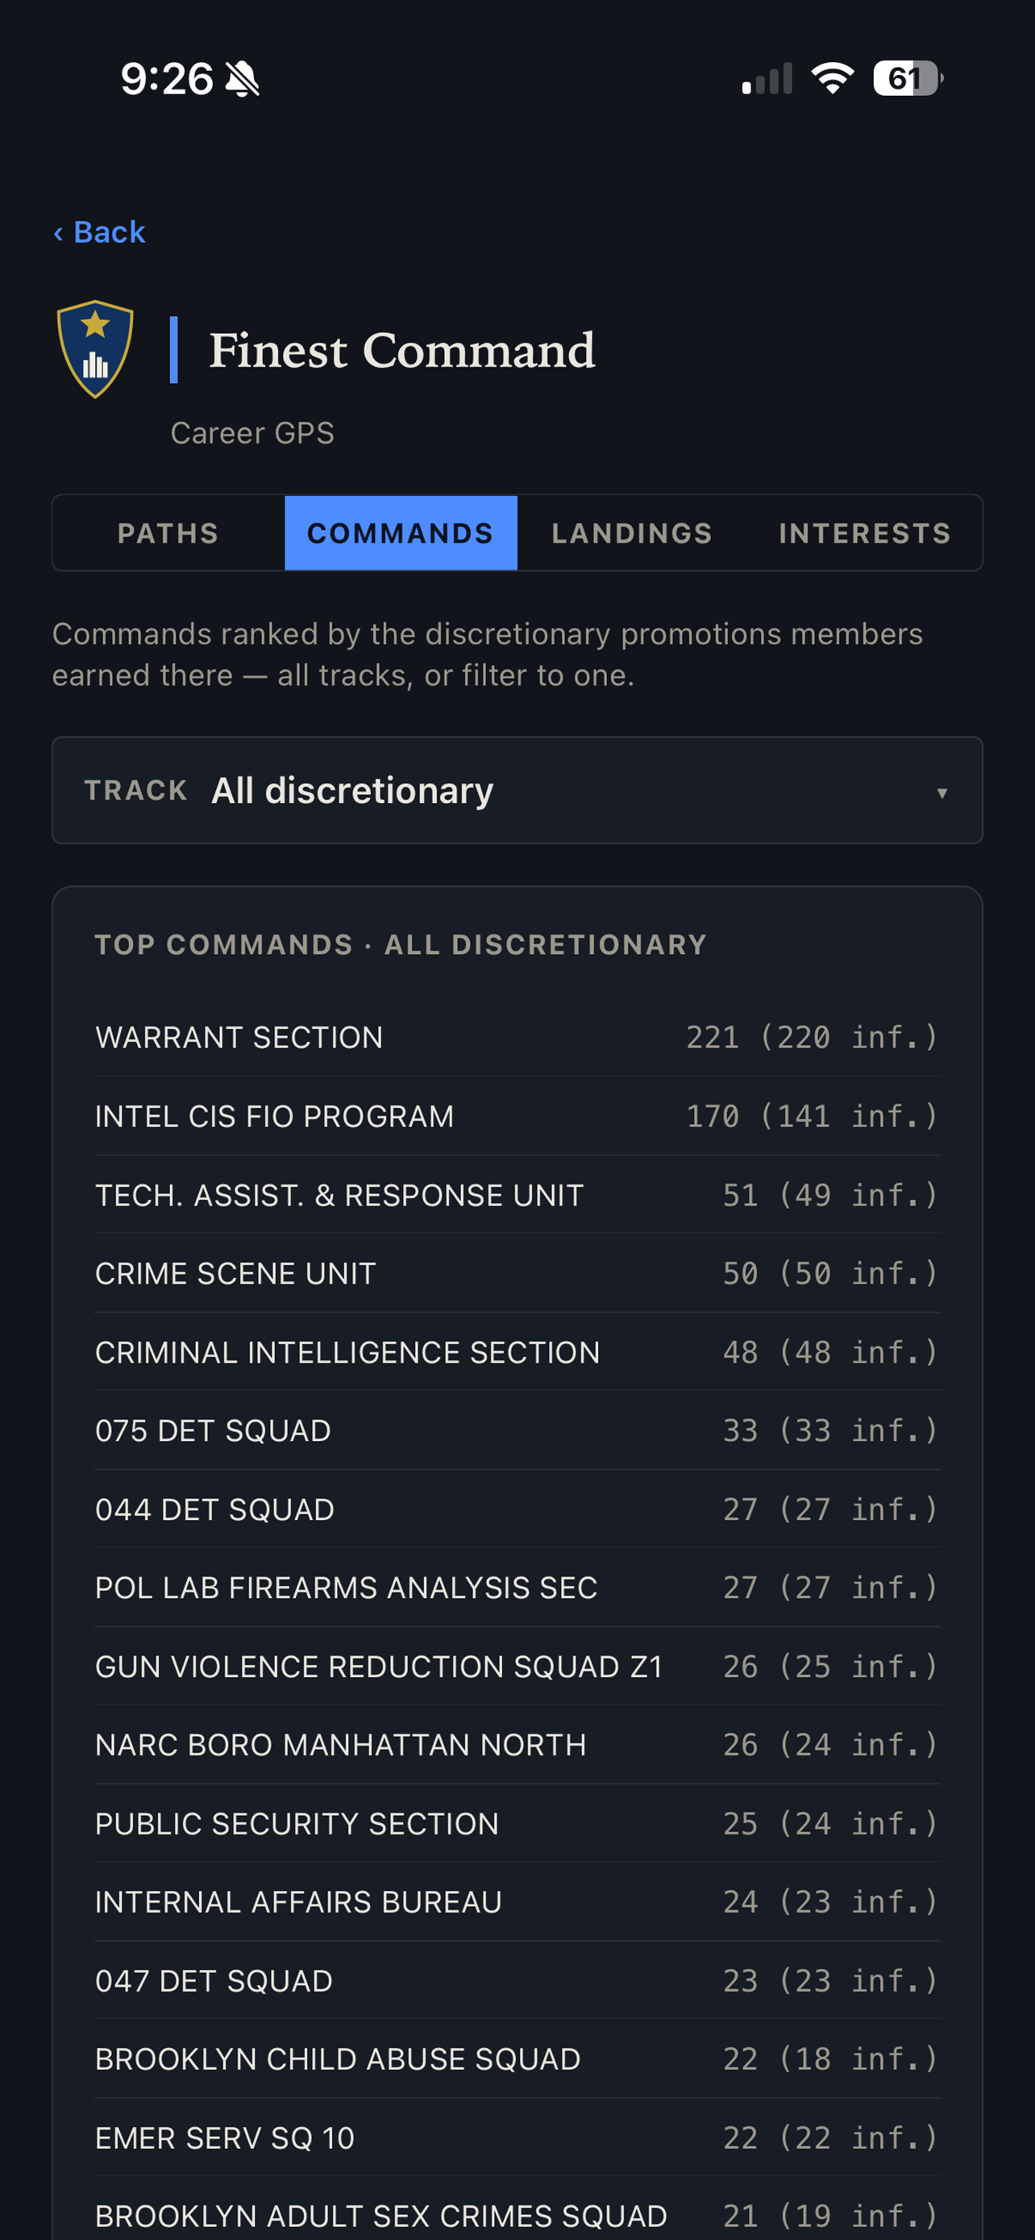The height and width of the screenshot is (2240, 1035).
Task: Switch to the Landings tab
Action: point(633,533)
